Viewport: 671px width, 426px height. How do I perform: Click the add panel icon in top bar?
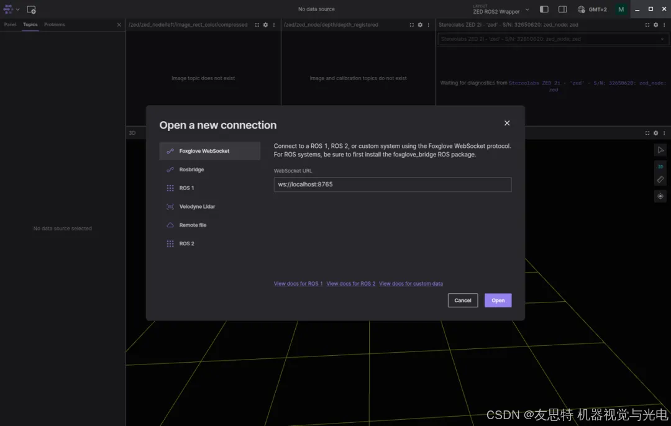coord(31,9)
